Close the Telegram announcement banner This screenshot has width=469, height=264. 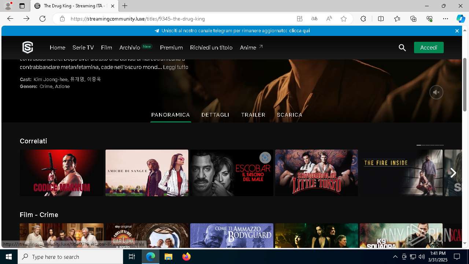(x=457, y=31)
